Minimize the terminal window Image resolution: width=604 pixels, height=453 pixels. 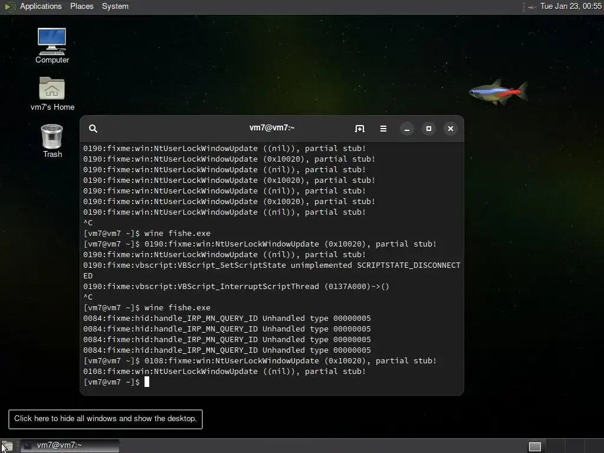click(x=407, y=129)
